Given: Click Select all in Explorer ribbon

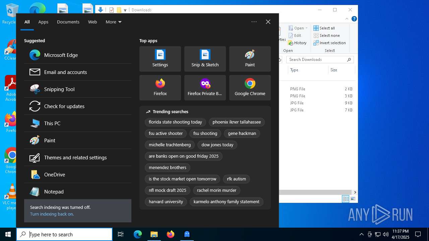Looking at the screenshot, I should (324, 28).
